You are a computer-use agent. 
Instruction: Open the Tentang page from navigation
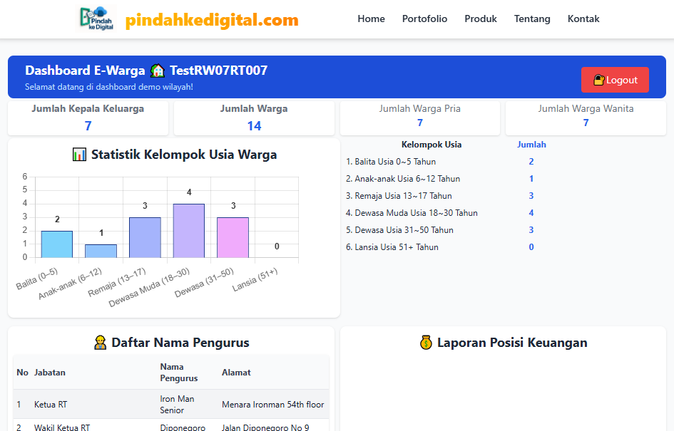click(x=531, y=19)
